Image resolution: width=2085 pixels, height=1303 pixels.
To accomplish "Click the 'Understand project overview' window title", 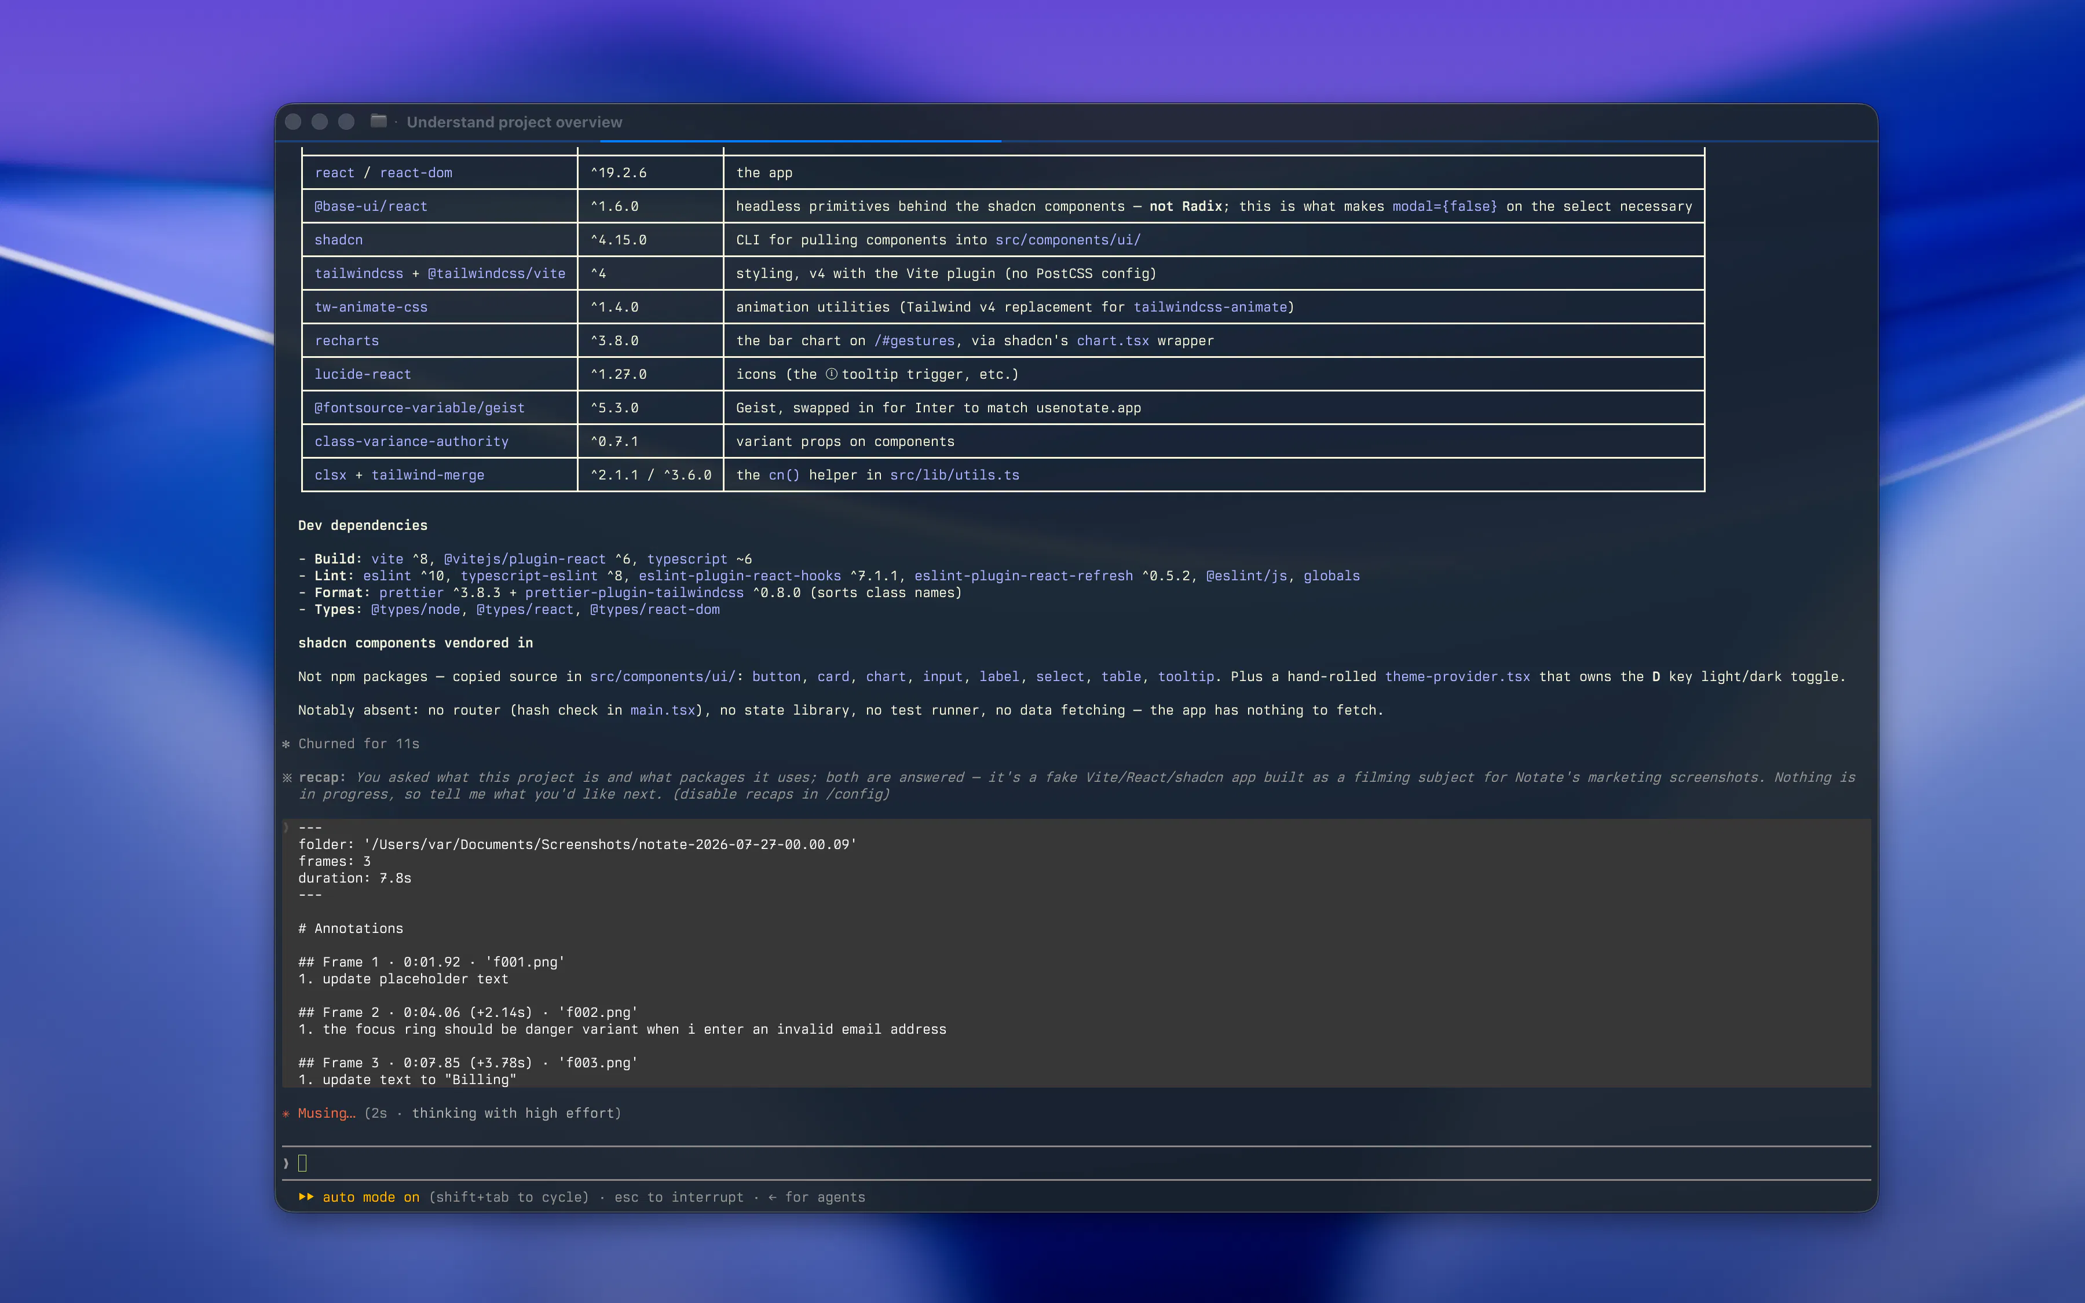I will pyautogui.click(x=514, y=122).
